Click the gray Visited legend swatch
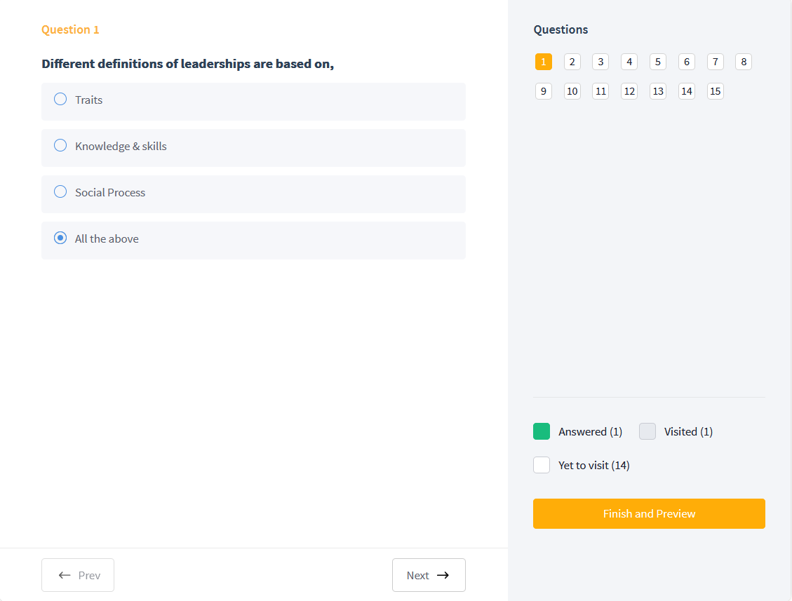 pos(647,431)
